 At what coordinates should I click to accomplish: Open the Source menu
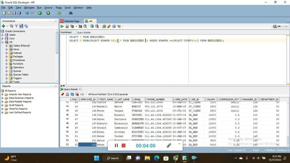[x=48, y=8]
